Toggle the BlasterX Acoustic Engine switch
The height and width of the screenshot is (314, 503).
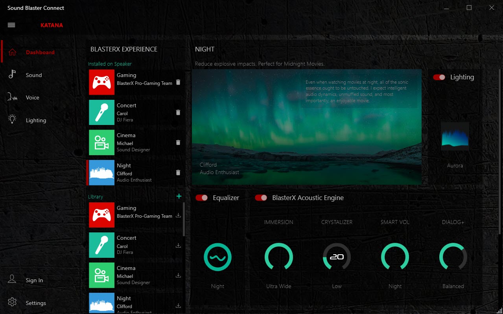click(261, 198)
